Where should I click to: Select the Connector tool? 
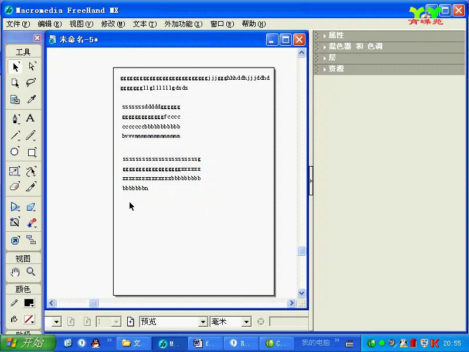point(31,239)
